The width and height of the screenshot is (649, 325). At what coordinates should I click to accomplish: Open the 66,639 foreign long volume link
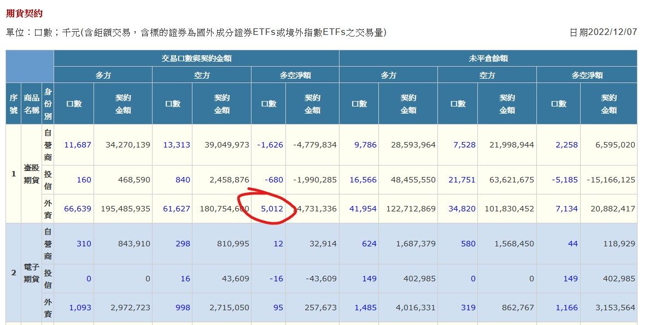(78, 209)
